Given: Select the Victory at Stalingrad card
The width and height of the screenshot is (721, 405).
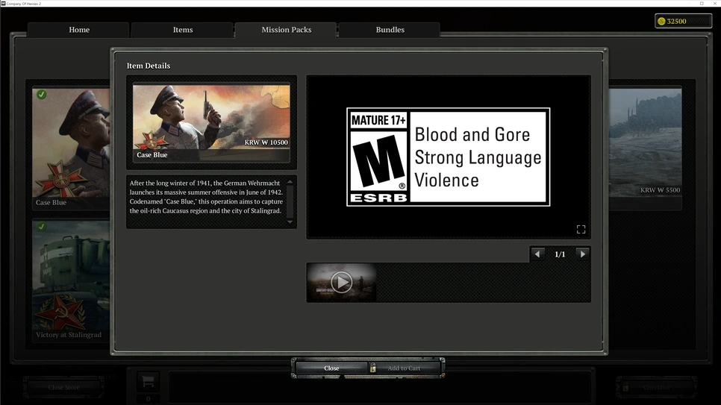Looking at the screenshot, I should pyautogui.click(x=71, y=280).
